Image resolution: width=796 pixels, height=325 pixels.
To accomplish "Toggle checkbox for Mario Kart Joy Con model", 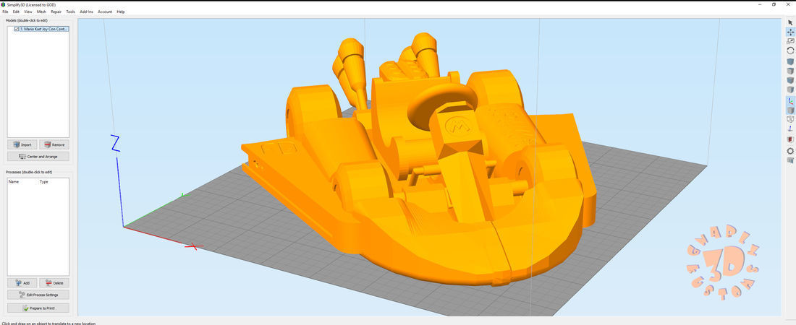I will coord(17,30).
